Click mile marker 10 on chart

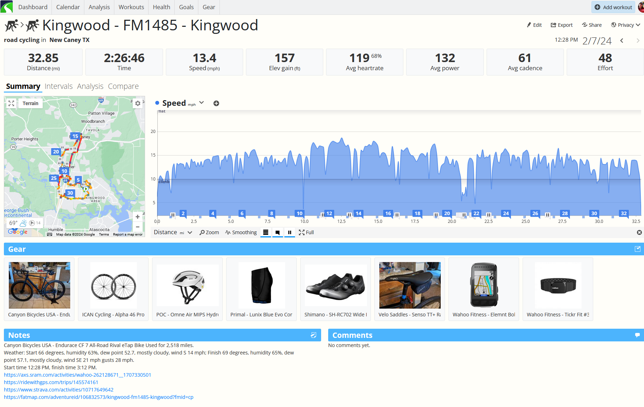[300, 213]
